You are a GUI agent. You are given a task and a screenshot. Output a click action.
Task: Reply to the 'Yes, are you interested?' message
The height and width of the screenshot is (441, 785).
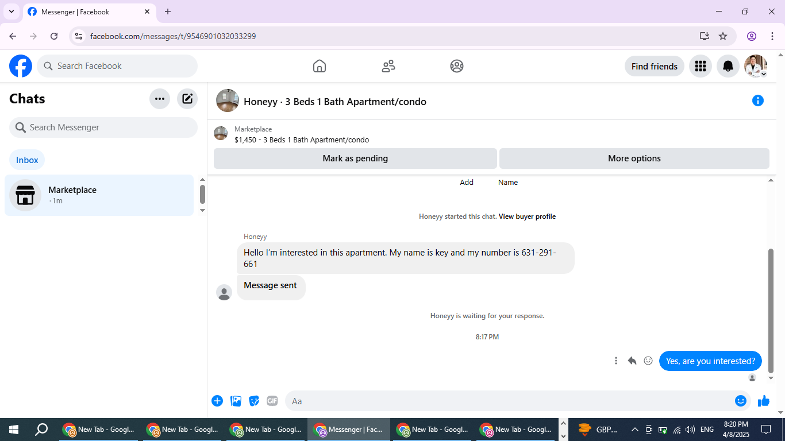coord(632,361)
